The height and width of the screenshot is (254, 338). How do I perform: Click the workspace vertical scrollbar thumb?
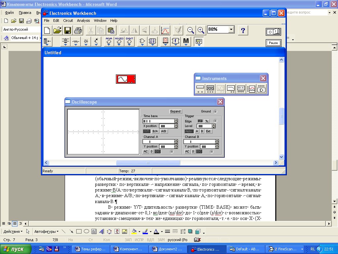click(282, 116)
